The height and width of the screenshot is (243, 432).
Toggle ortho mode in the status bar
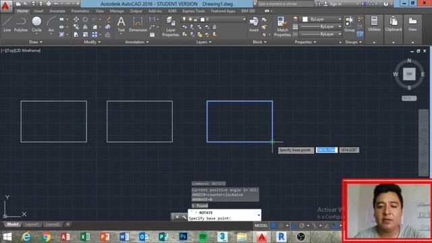tap(294, 225)
